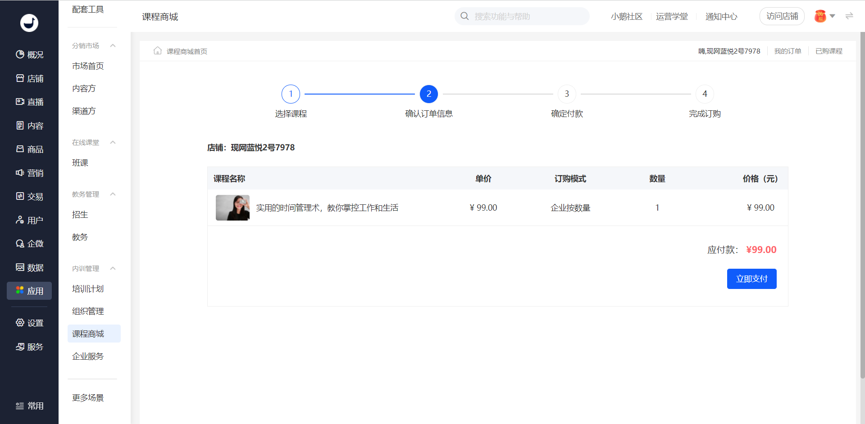Open the 店铺 shop sidebar icon
The width and height of the screenshot is (865, 424).
point(20,78)
